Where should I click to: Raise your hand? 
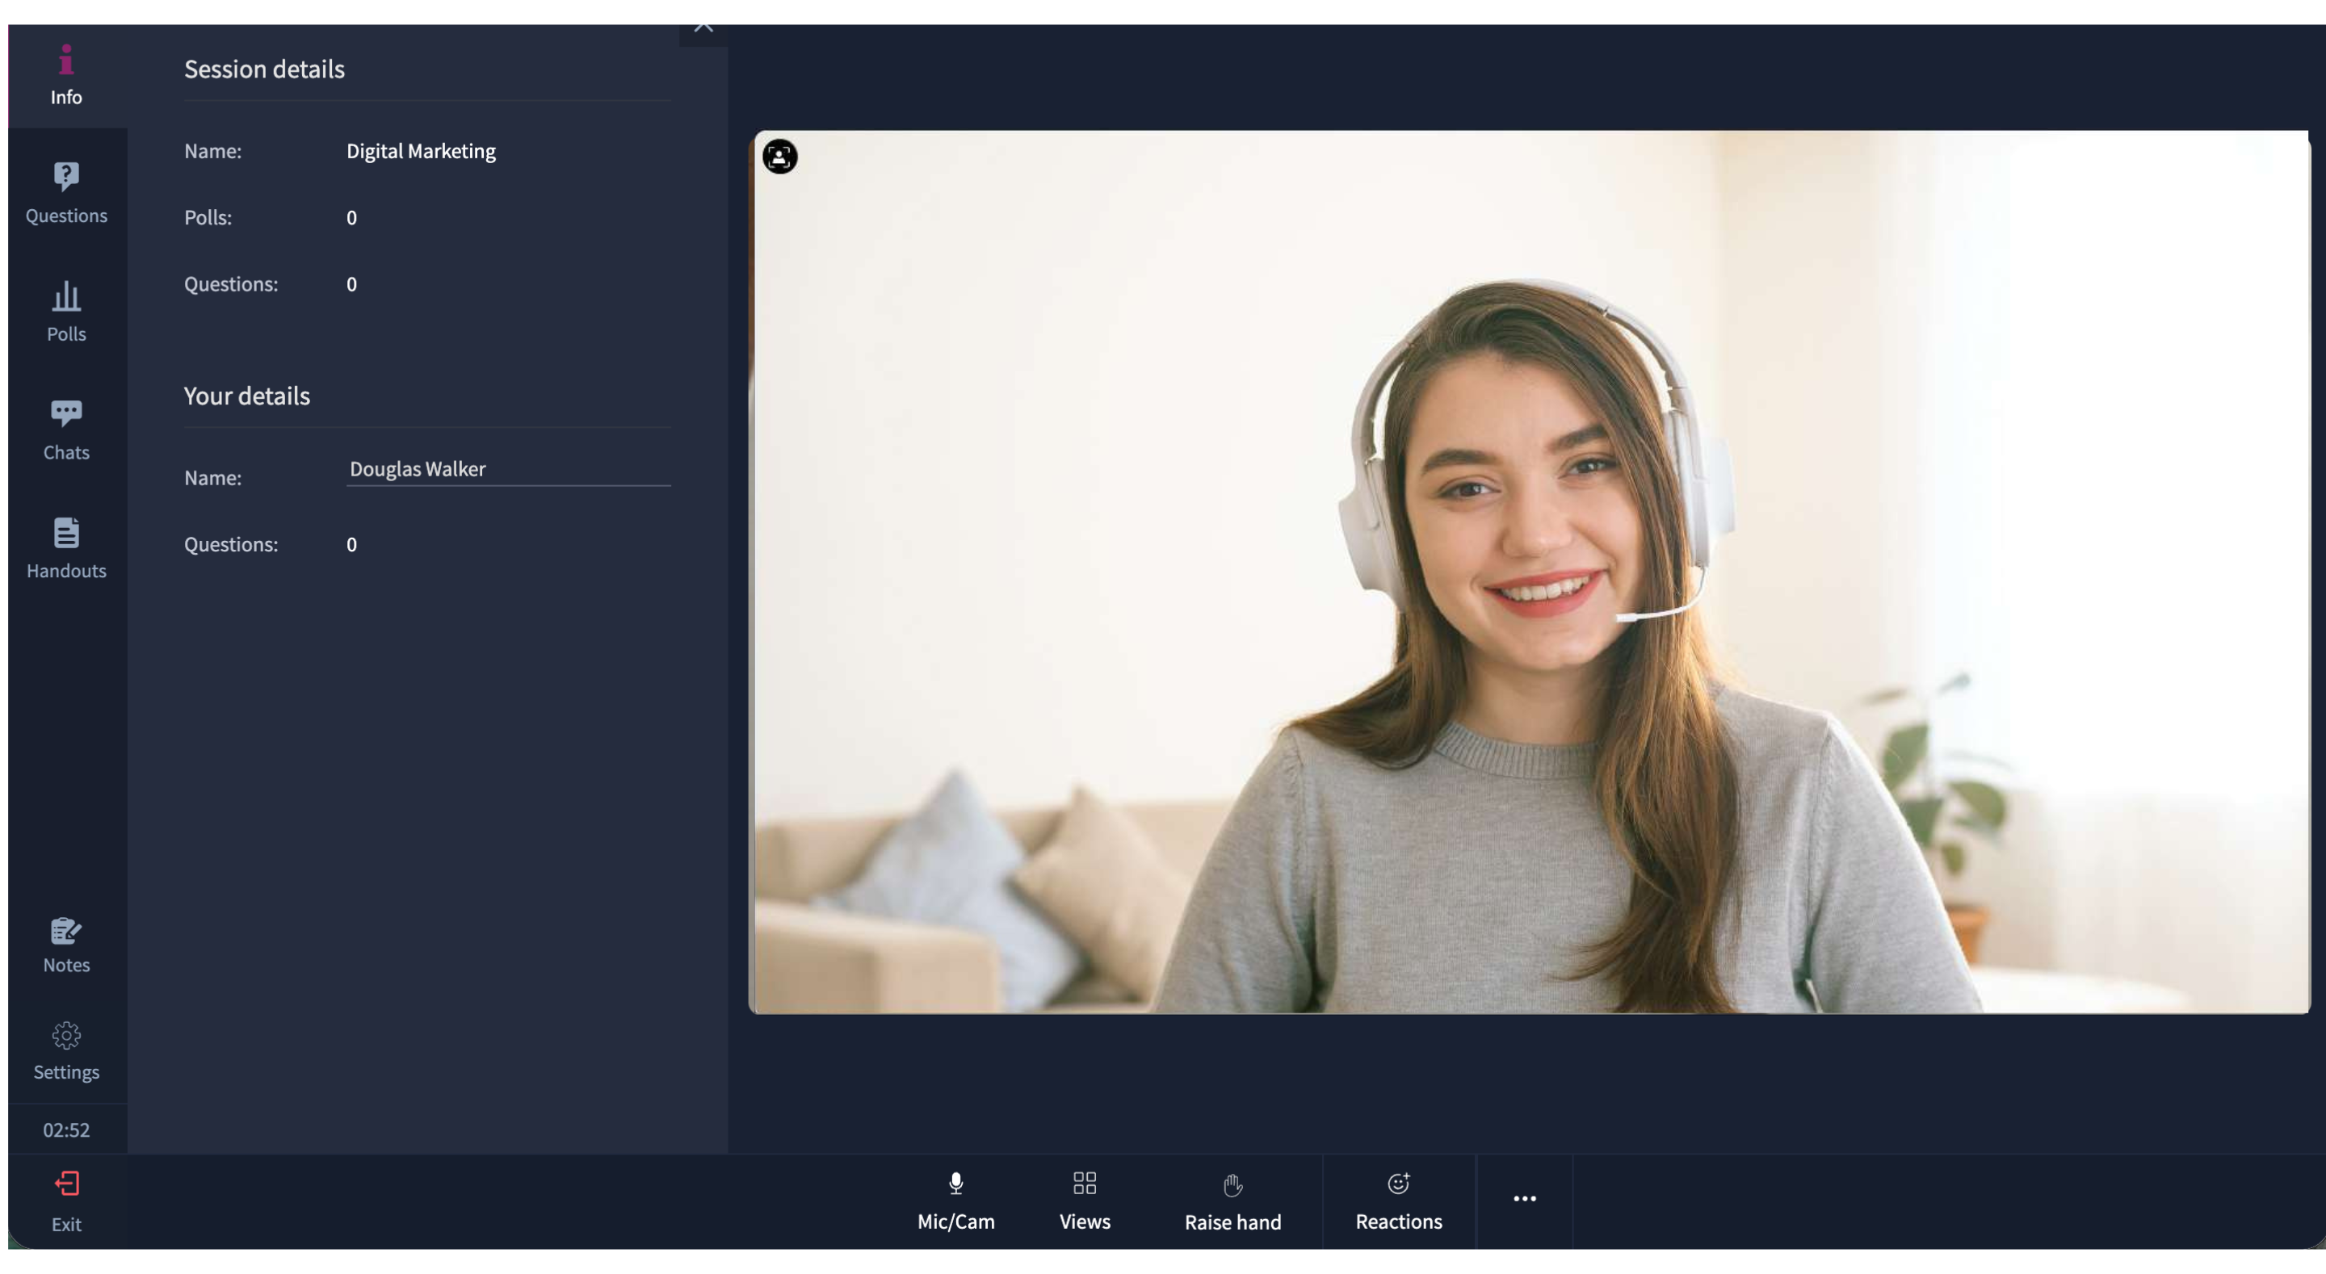click(x=1232, y=1200)
